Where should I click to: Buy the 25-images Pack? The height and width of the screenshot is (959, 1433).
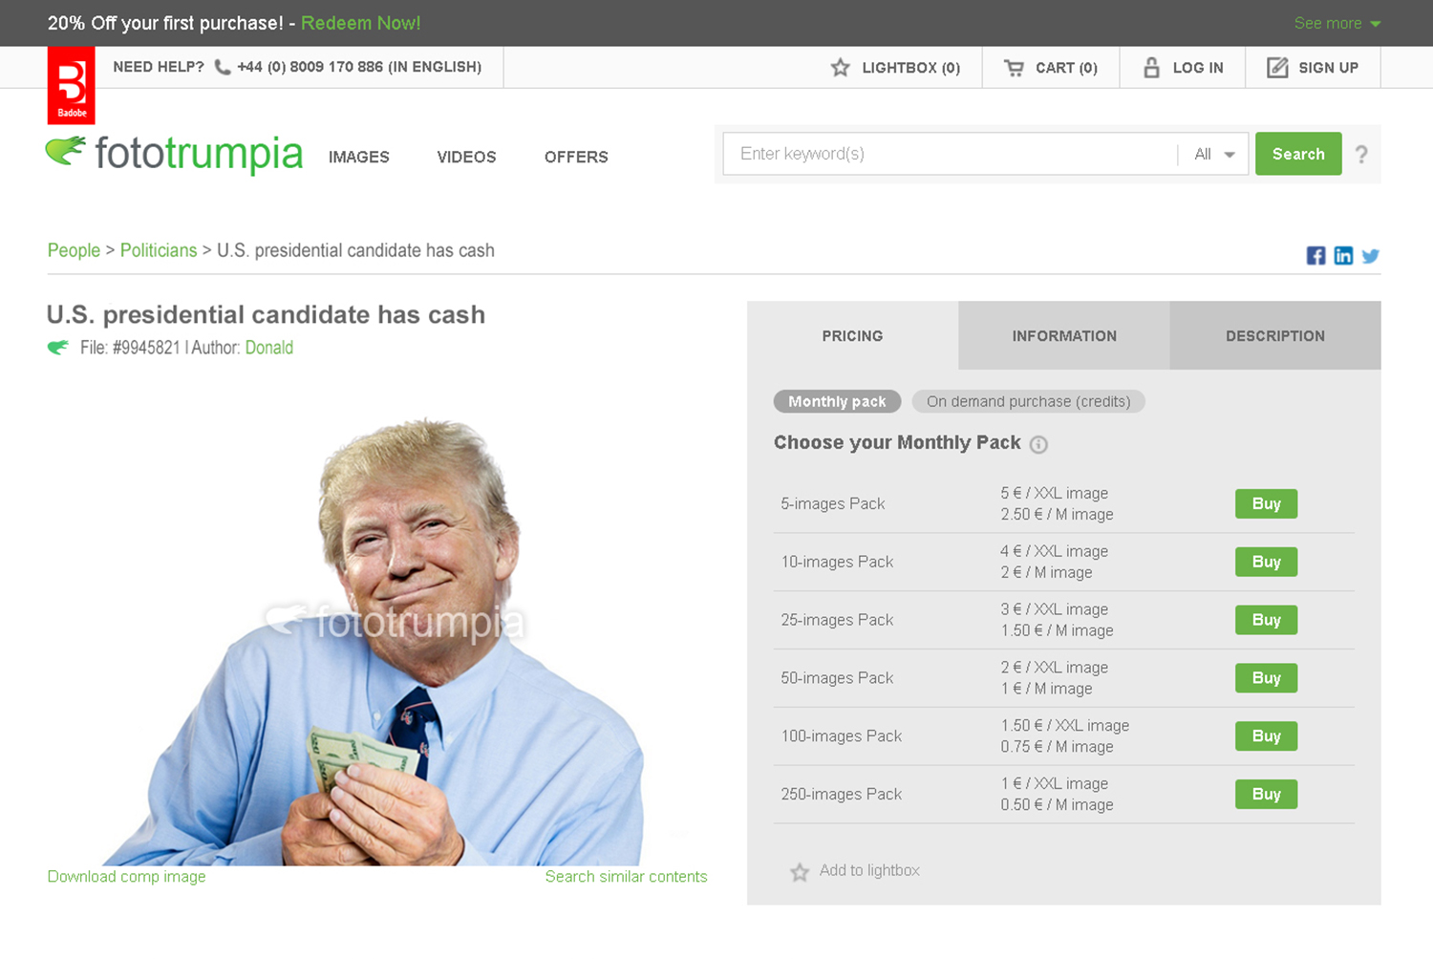pos(1266,620)
